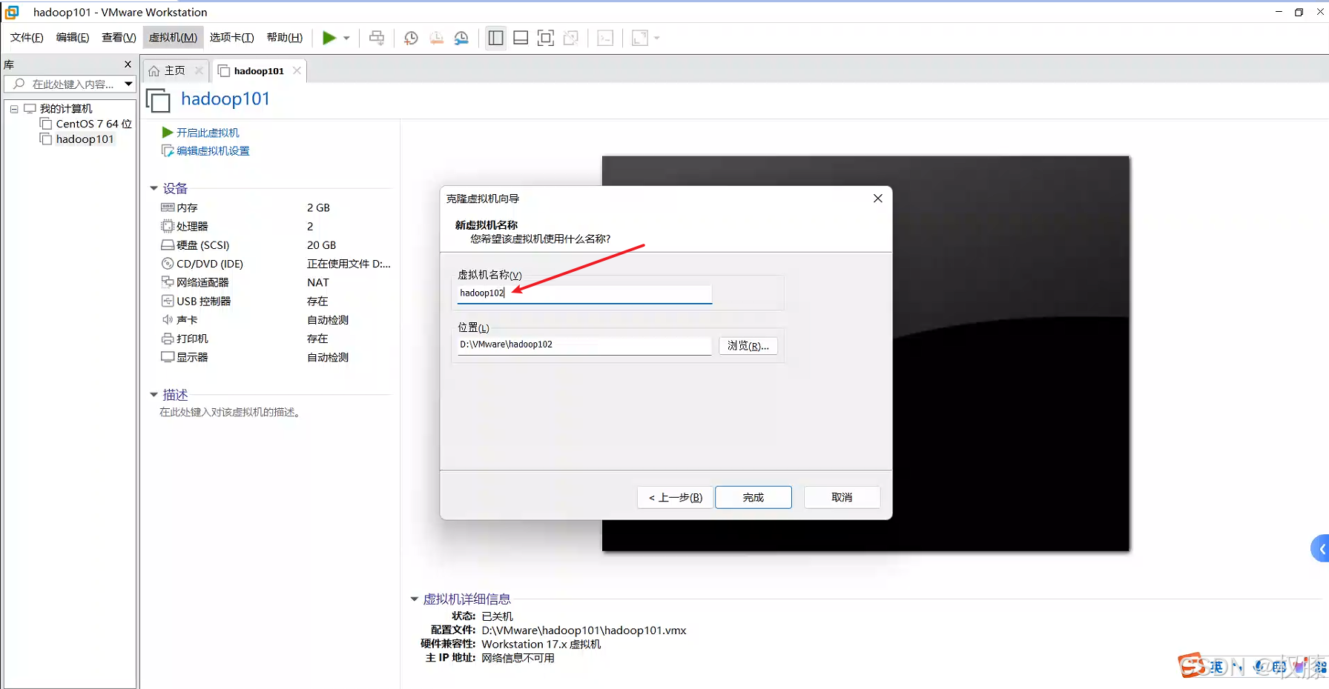
Task: Click the 完成 button
Action: [x=753, y=497]
